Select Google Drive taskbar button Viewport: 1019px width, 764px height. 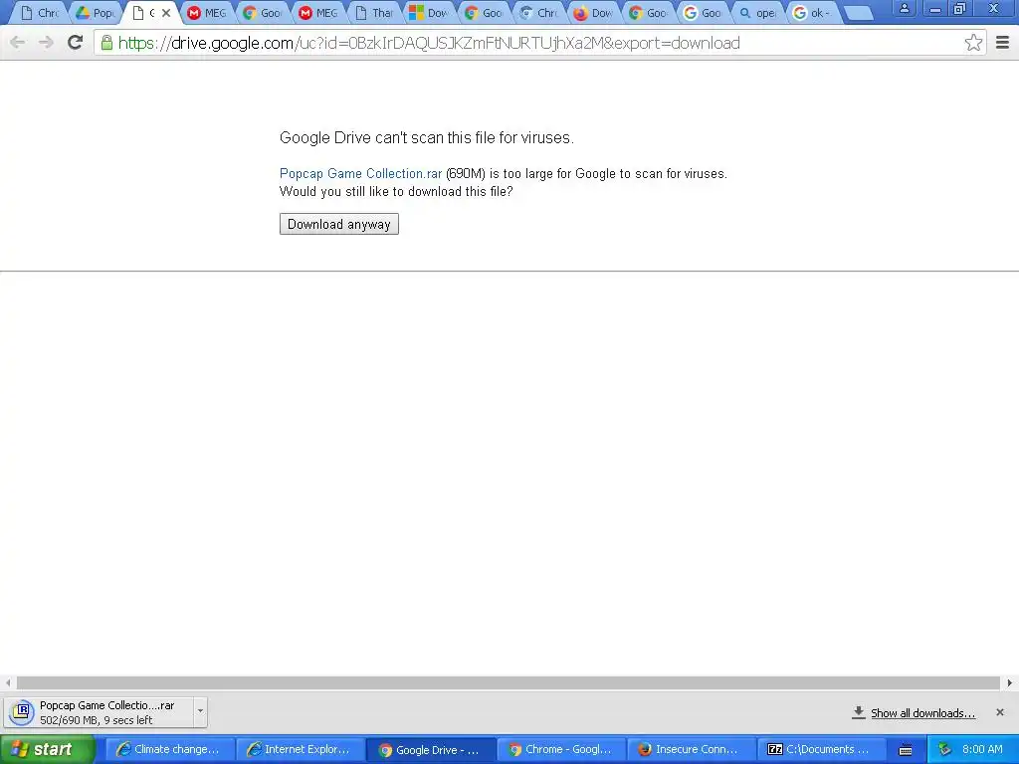coord(431,750)
